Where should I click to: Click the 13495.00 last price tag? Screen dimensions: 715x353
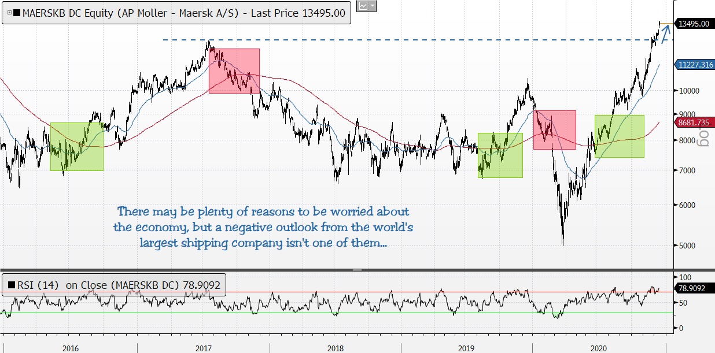[x=695, y=24]
